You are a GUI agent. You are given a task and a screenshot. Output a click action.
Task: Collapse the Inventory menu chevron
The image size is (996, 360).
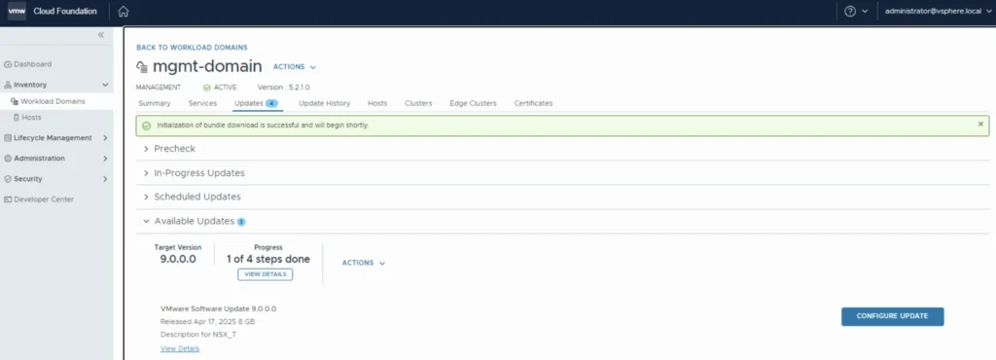click(x=105, y=85)
